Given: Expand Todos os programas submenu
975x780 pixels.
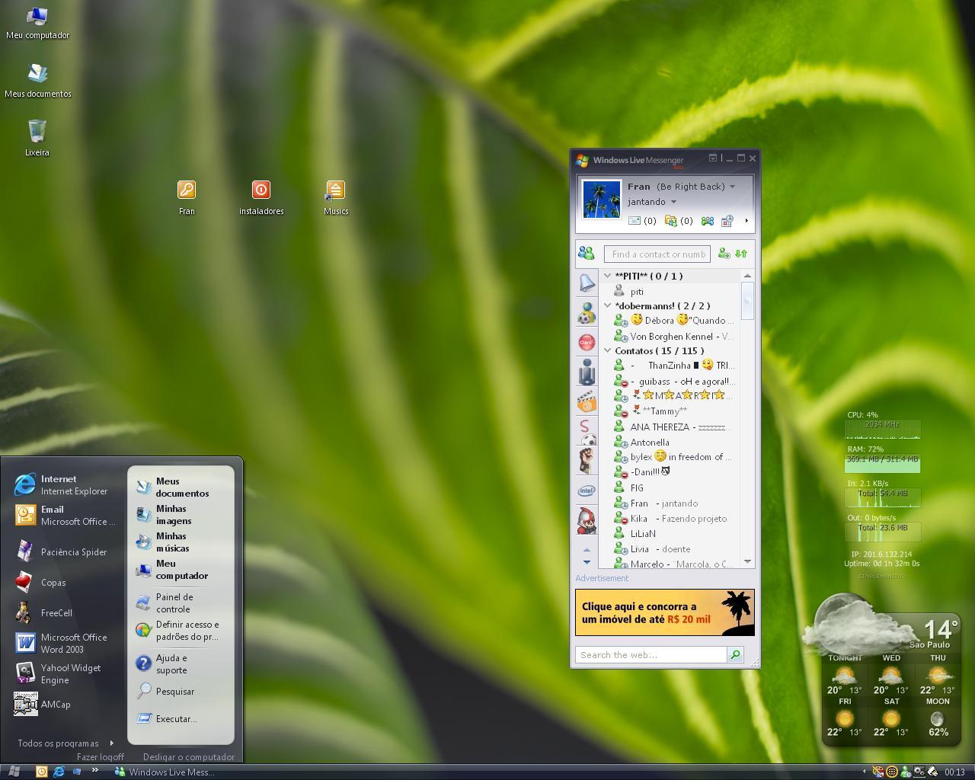Looking at the screenshot, I should [x=66, y=743].
